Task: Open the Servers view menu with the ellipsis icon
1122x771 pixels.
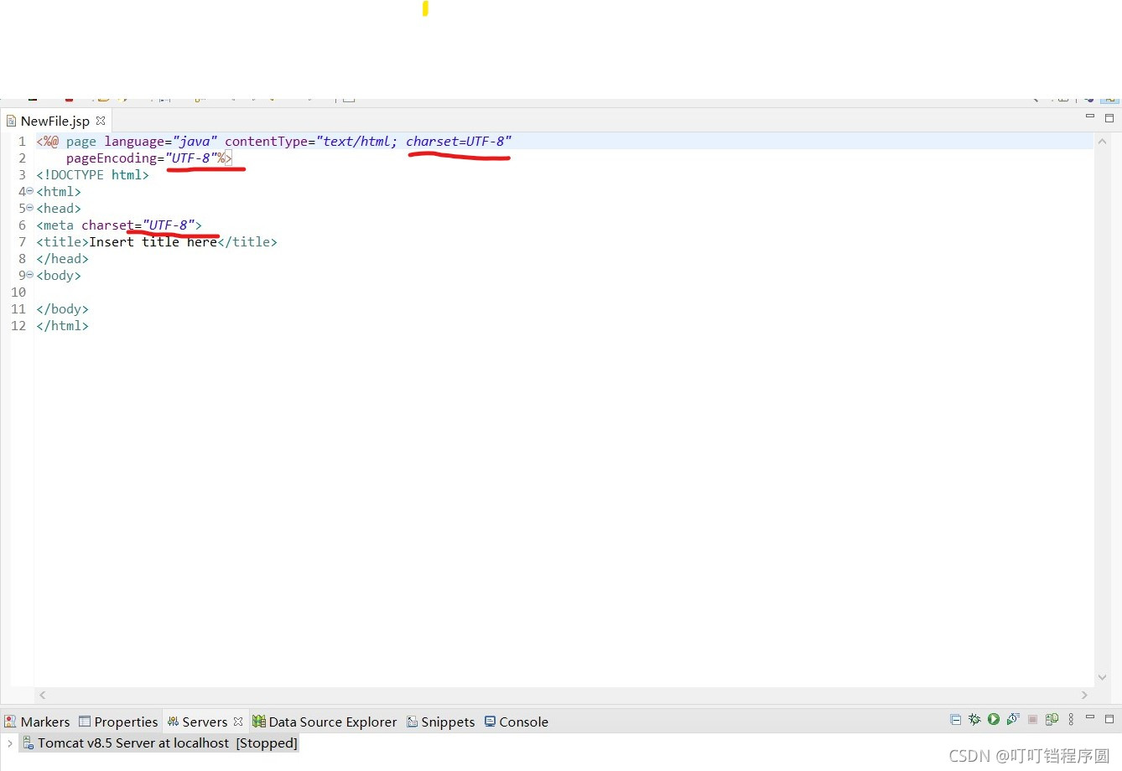Action: [1071, 719]
